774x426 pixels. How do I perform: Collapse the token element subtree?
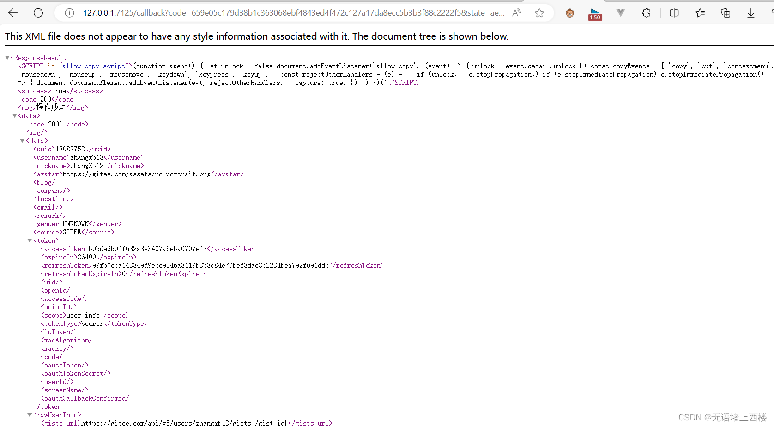tap(30, 240)
